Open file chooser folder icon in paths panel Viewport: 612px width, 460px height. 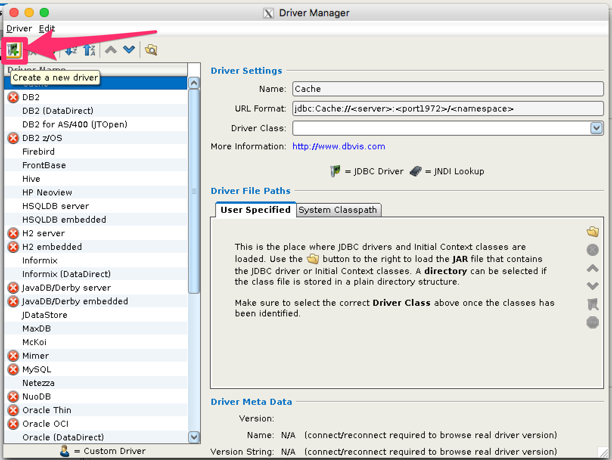click(592, 231)
